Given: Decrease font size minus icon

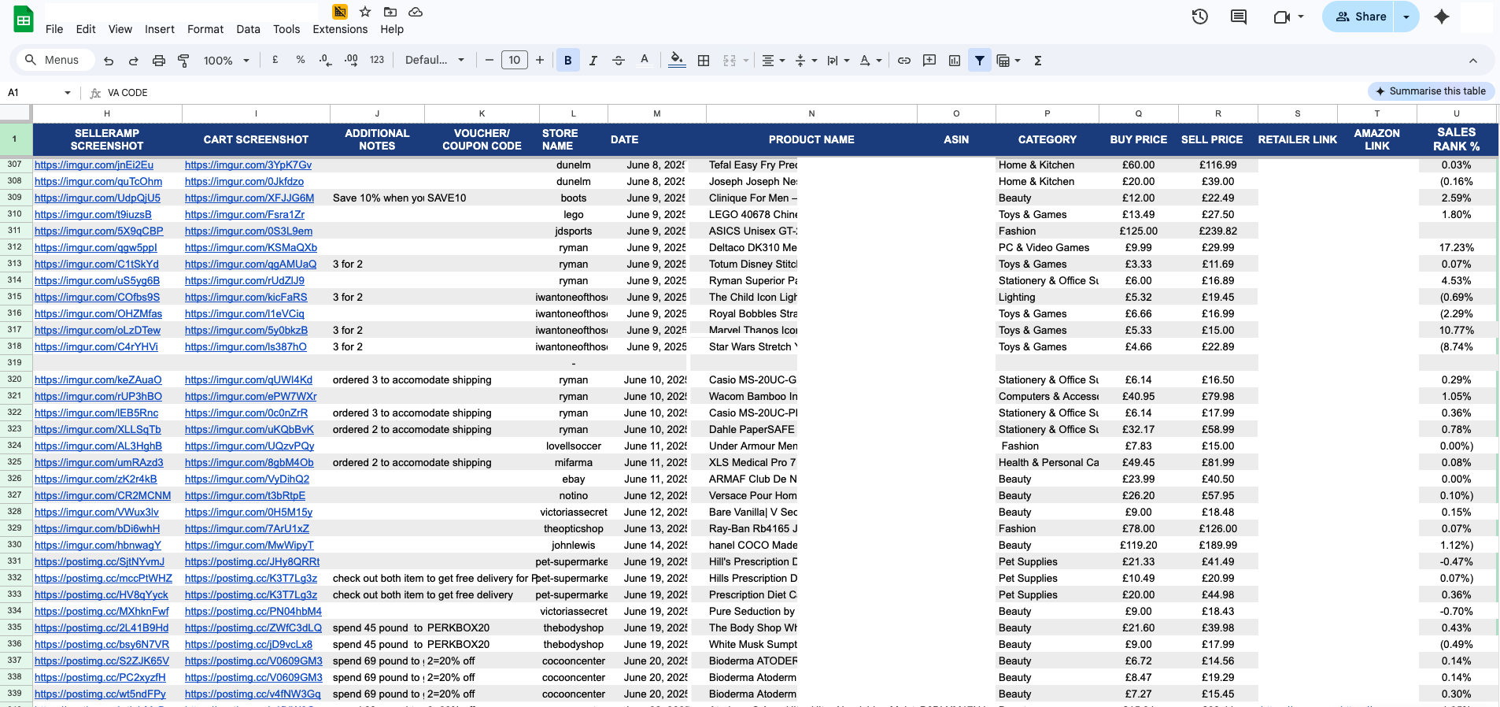Looking at the screenshot, I should tap(490, 61).
